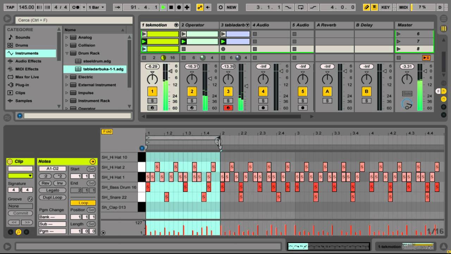This screenshot has width=451, height=254.
Task: Expand the External Instrument folder
Action: pyautogui.click(x=67, y=85)
